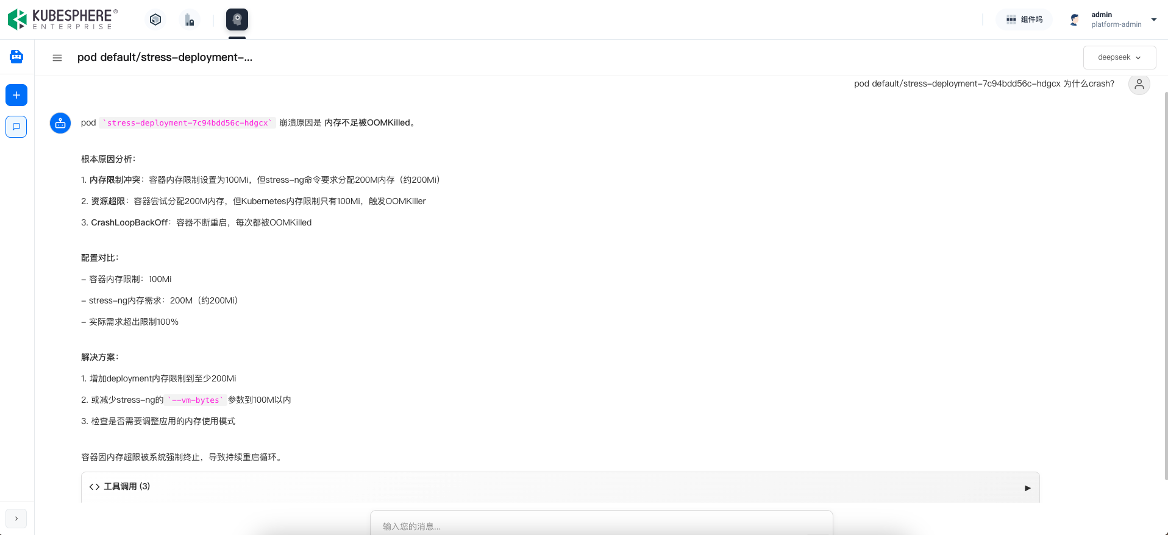Open the admin account dropdown
Screen dimensions: 1168x535
pyautogui.click(x=1153, y=19)
